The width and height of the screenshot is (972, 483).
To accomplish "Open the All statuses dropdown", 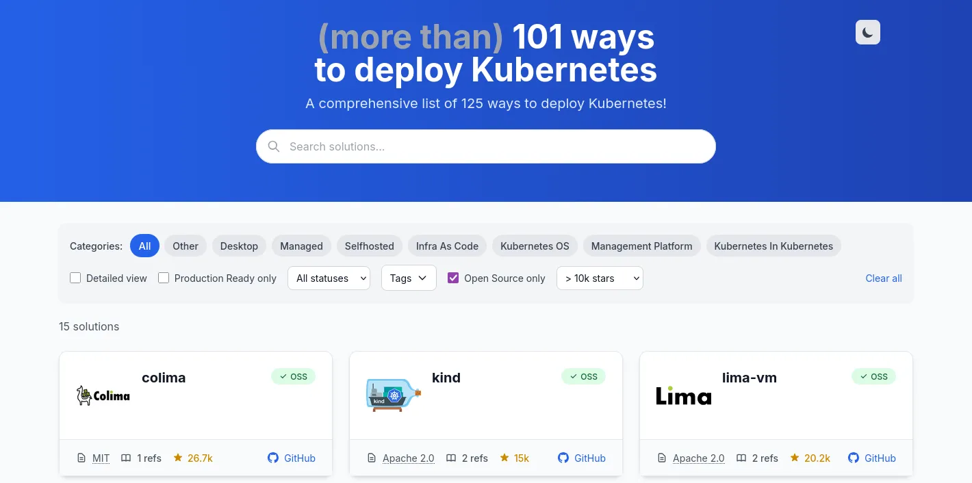I will tap(329, 278).
